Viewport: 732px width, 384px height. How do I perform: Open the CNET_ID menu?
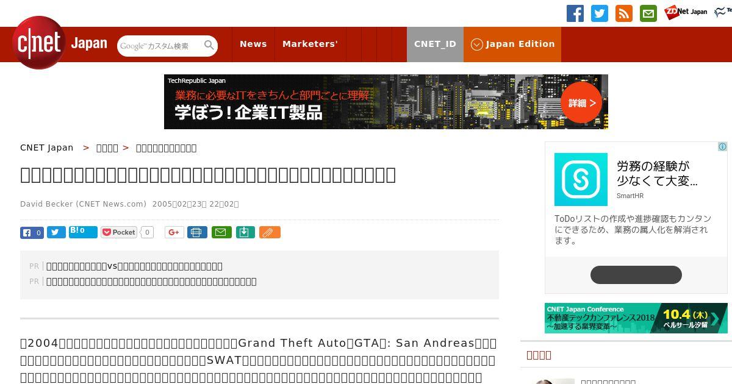(x=435, y=44)
